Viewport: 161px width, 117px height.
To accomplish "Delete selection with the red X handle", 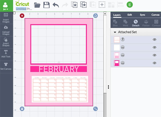I will pyautogui.click(x=22, y=16).
